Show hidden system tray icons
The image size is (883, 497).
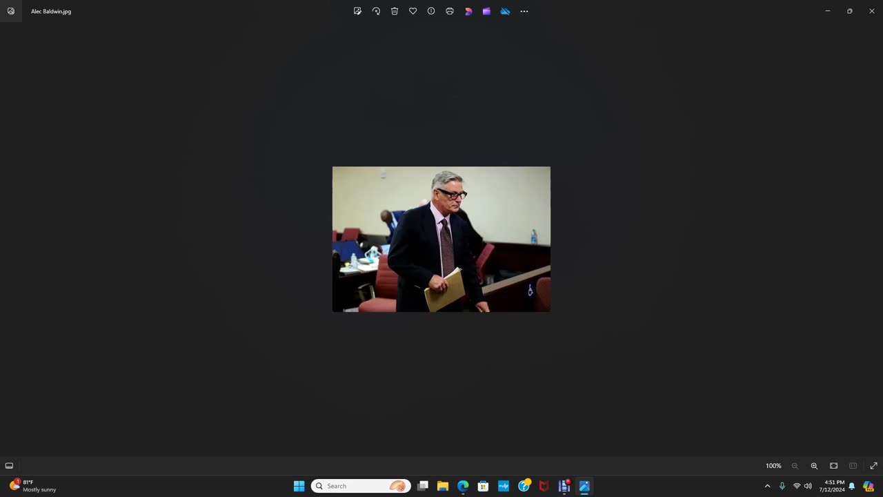(767, 486)
